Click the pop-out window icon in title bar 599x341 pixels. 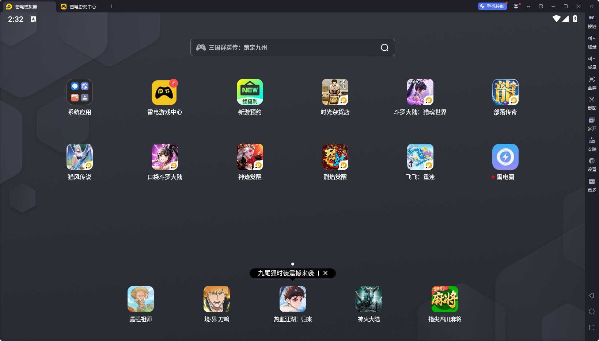[x=541, y=6]
